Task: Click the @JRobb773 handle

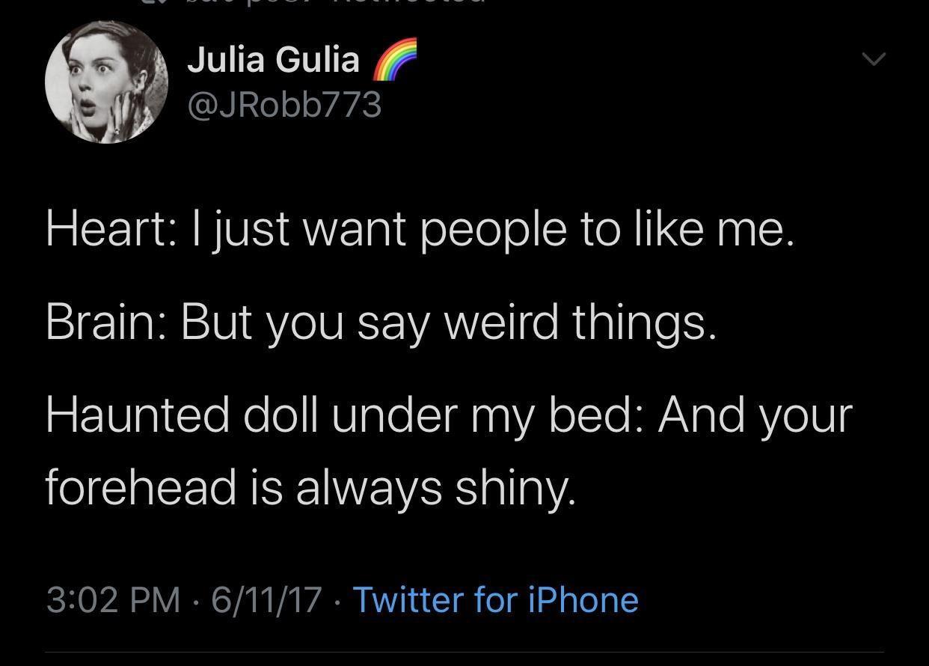Action: [x=284, y=105]
